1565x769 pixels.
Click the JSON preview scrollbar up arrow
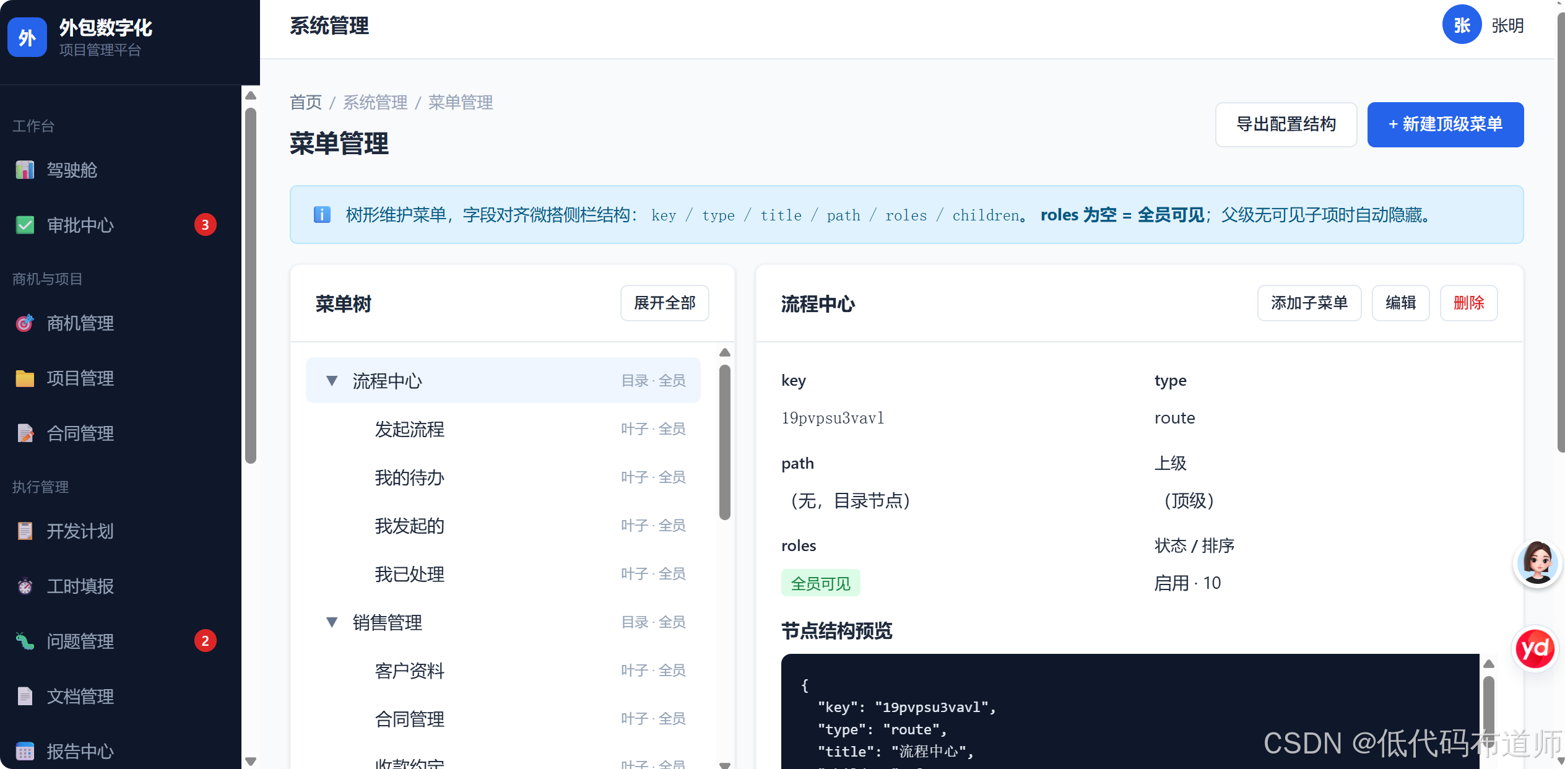[1489, 664]
